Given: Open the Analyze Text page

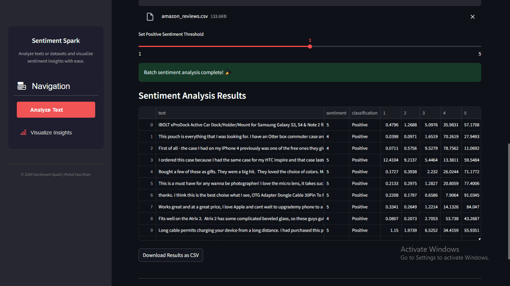Looking at the screenshot, I should tap(56, 110).
